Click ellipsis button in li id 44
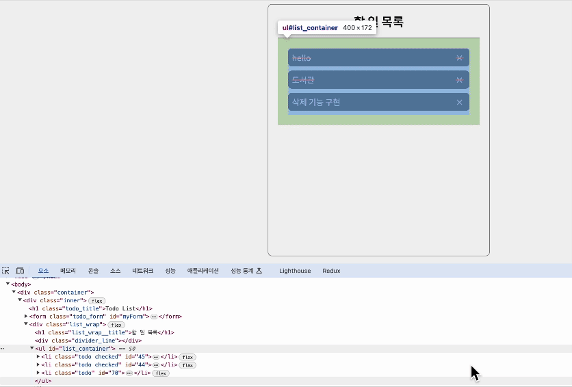 [156, 364]
